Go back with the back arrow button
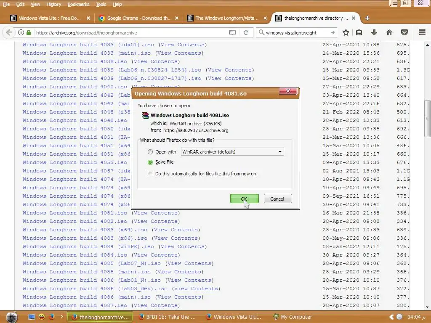Image resolution: width=431 pixels, height=323 pixels. click(x=9, y=32)
